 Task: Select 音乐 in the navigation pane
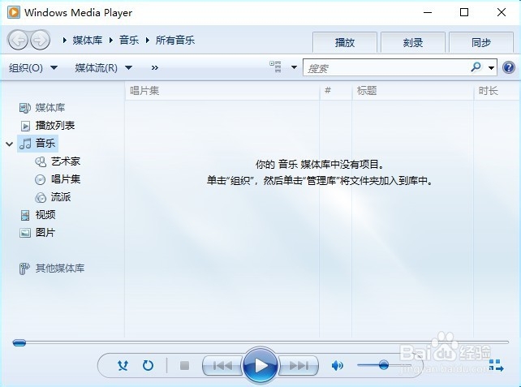pos(45,144)
